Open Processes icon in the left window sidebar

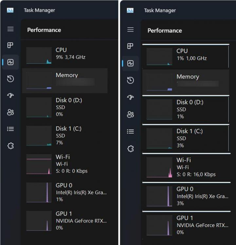(10, 45)
